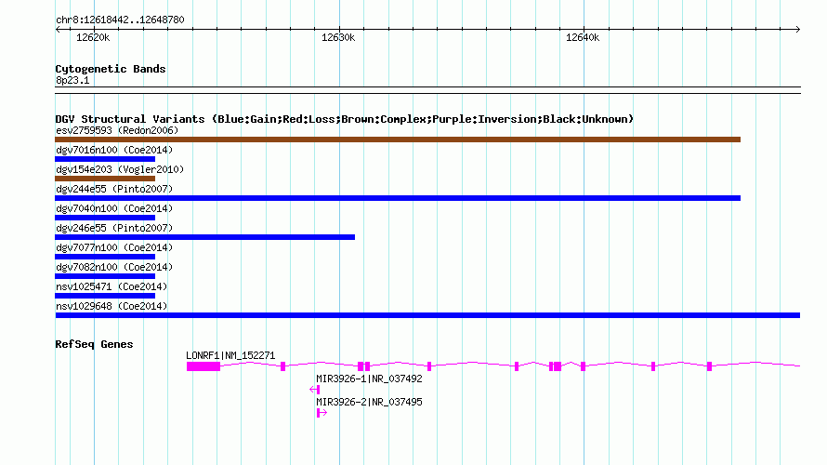Click the esv2759593 (Redon2006) label

pyautogui.click(x=117, y=130)
